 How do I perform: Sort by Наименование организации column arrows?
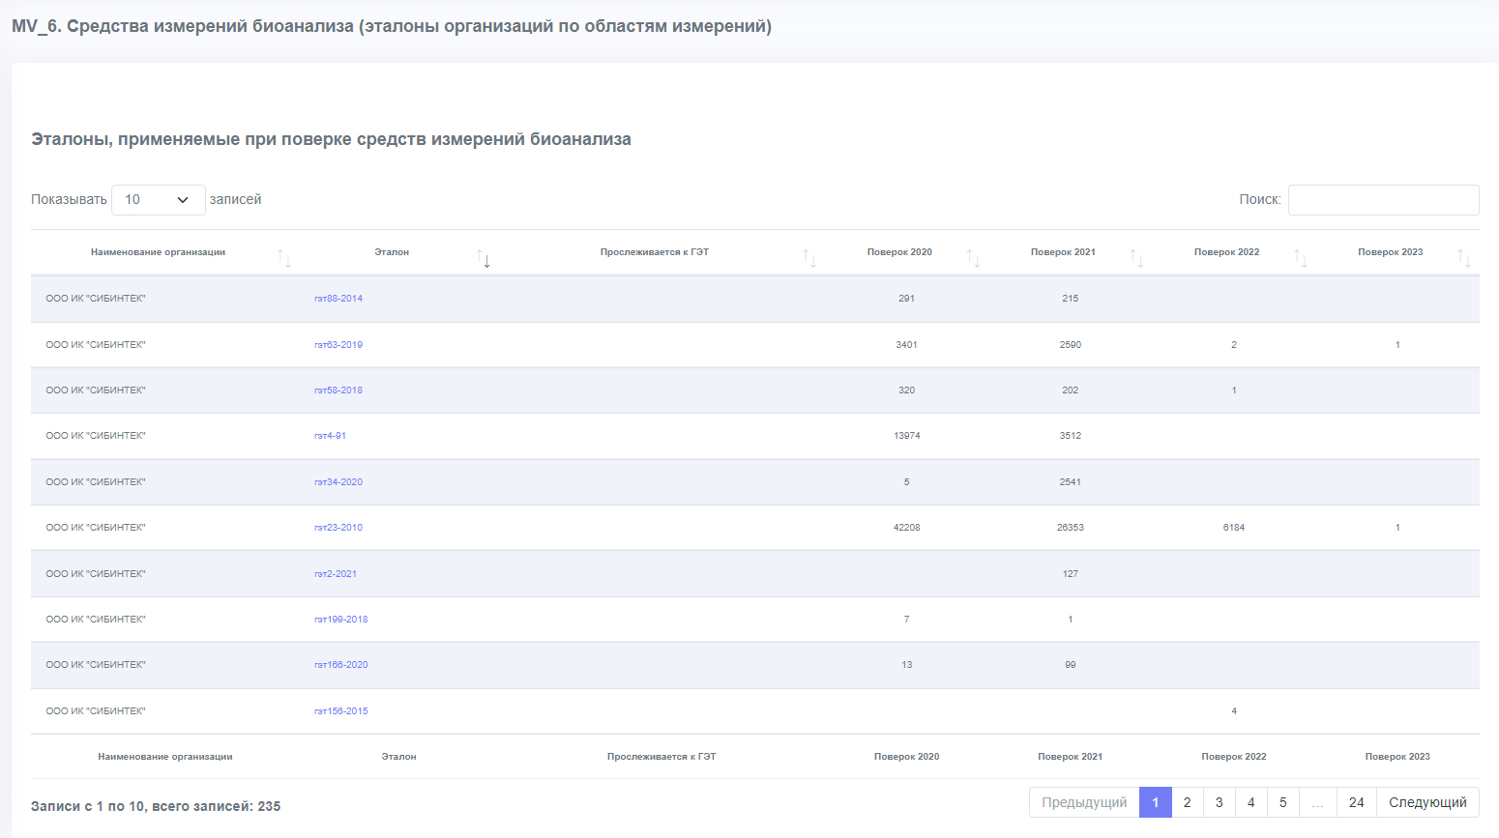pyautogui.click(x=283, y=259)
